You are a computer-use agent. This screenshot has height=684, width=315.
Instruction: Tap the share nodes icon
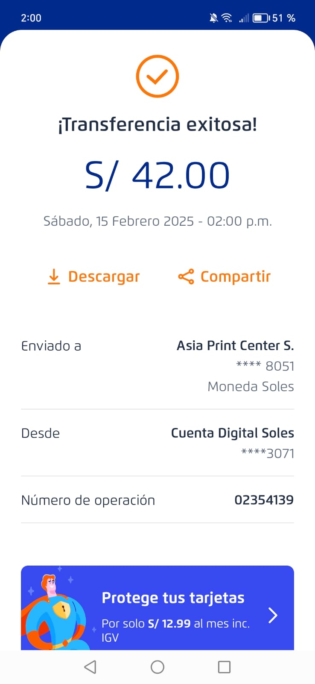pos(186,277)
